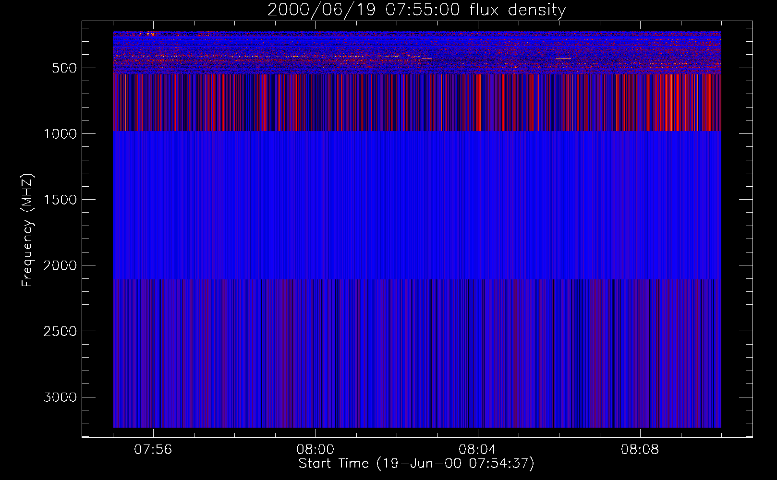Click the 2500 frequency tick label

[x=60, y=331]
